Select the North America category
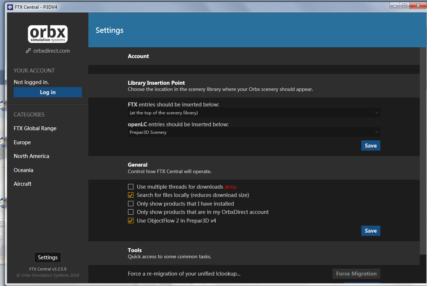Screen dimensions: 427x286 (x=32, y=156)
